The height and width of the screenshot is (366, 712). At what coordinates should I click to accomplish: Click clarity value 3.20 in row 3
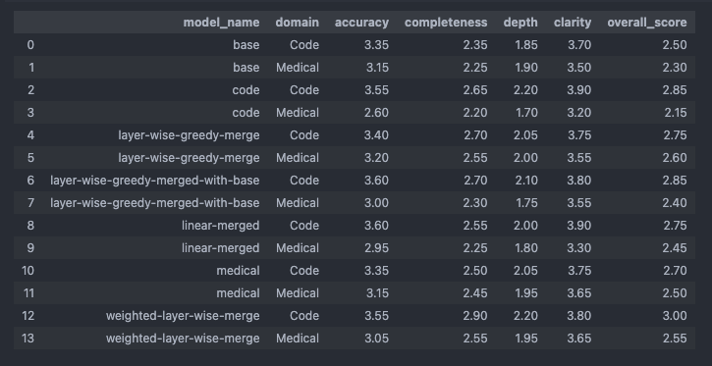tap(578, 113)
